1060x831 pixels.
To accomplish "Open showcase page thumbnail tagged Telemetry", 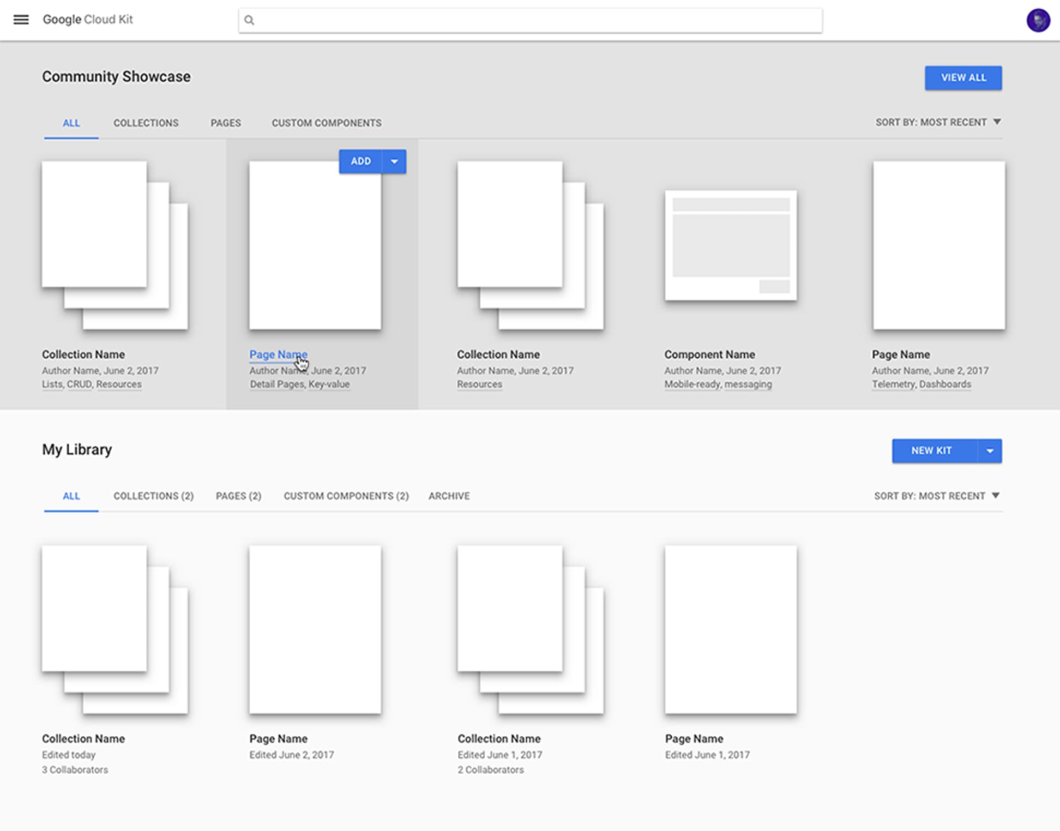I will pos(938,245).
